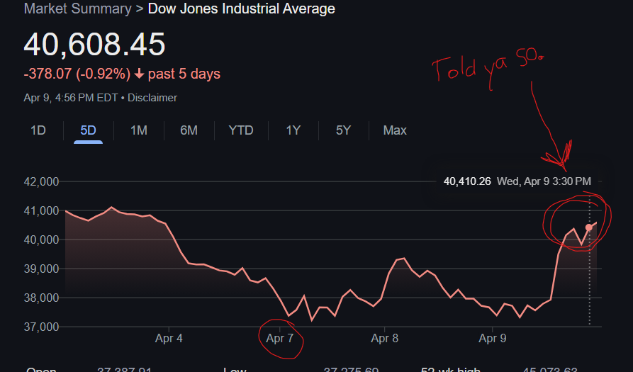Click the Wed, Apr 9 3:30 PM tooltip date
This screenshot has height=372, width=633.
pyautogui.click(x=544, y=181)
